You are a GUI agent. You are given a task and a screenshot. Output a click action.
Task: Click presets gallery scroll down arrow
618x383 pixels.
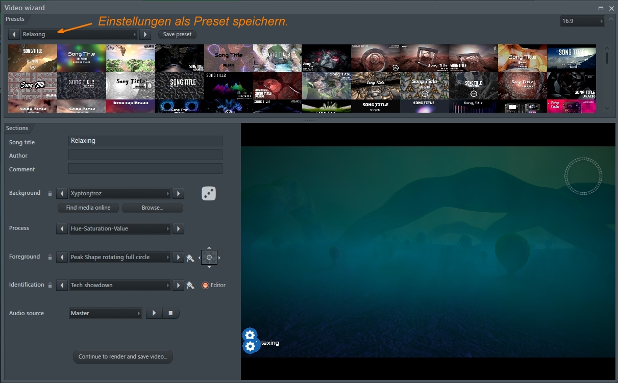click(x=607, y=108)
